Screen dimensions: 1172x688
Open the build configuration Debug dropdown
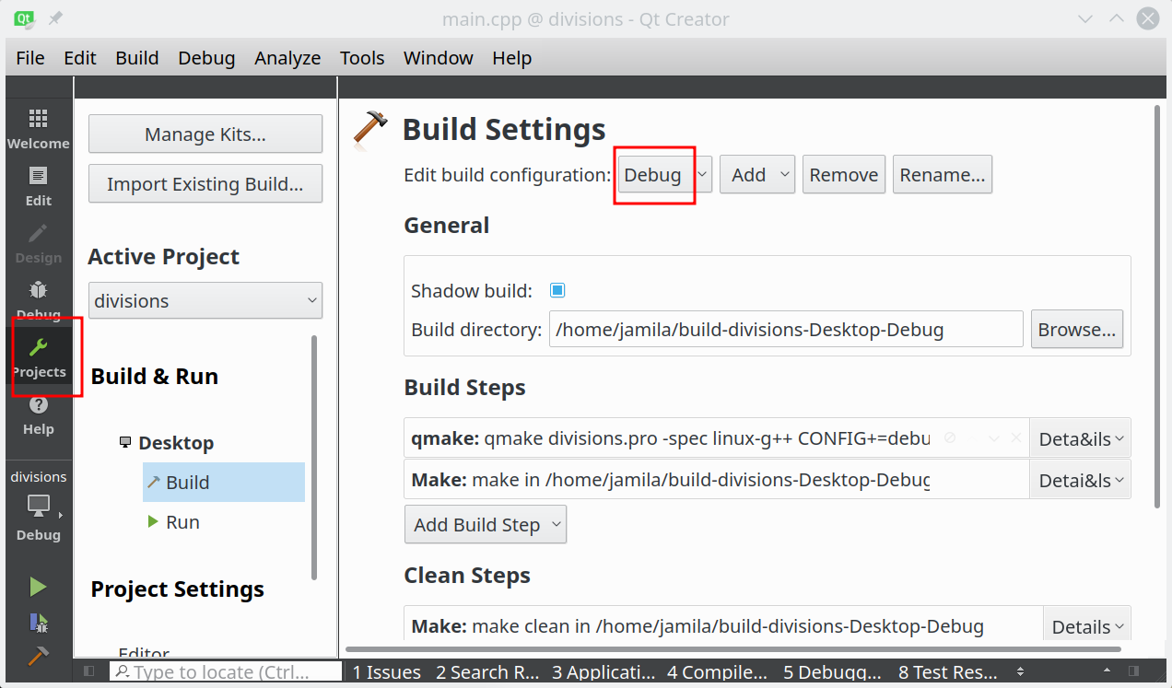[663, 174]
